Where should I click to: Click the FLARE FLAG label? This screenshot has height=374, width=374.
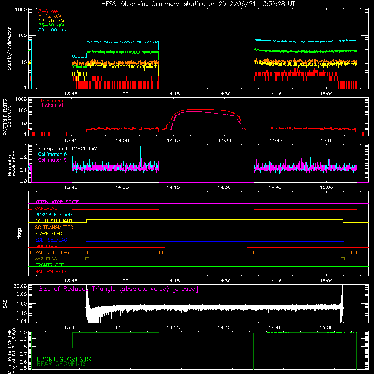coord(49,233)
